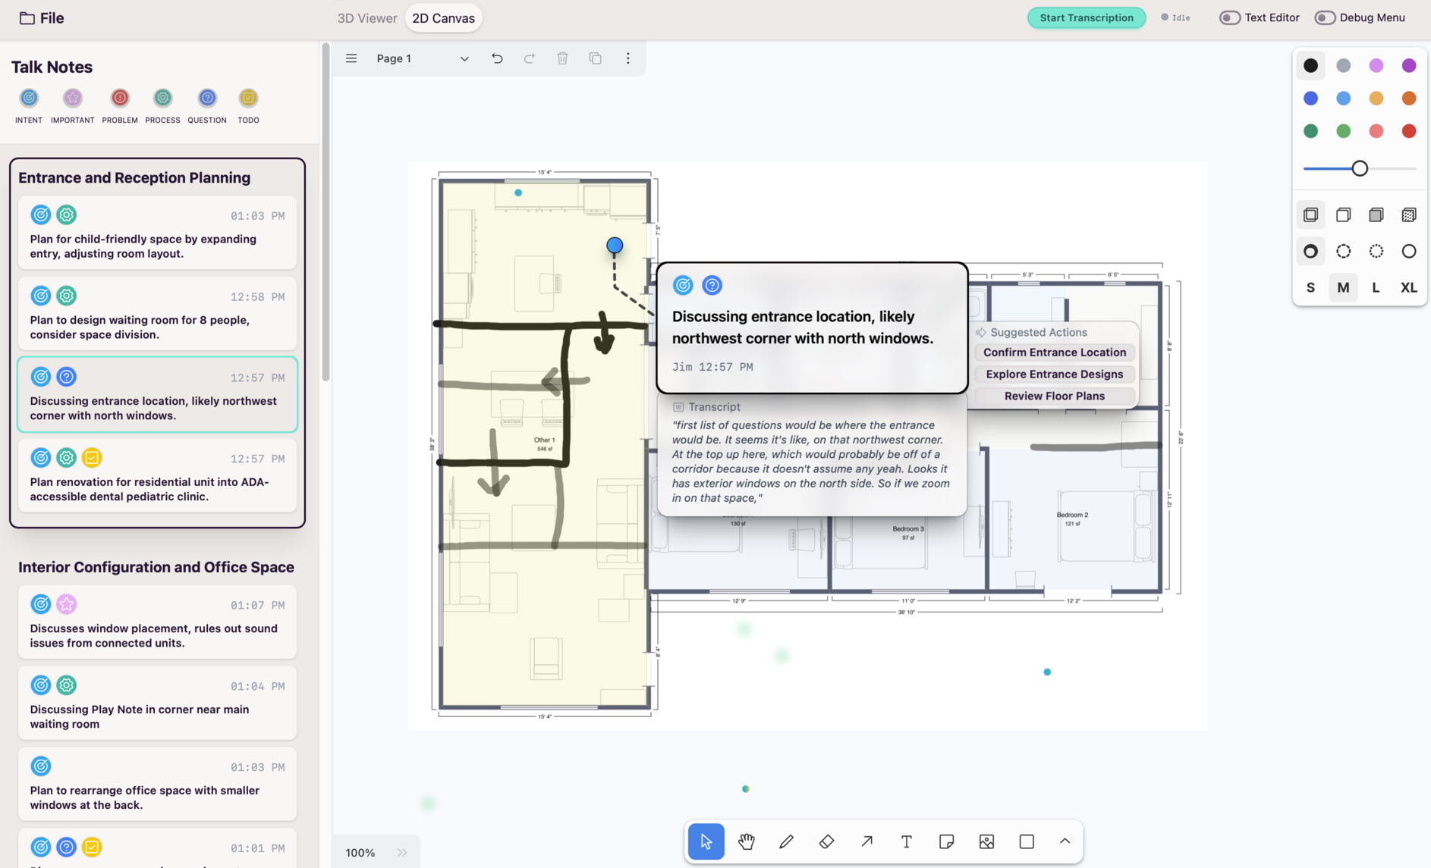Choose the hand pan tool

(x=746, y=841)
